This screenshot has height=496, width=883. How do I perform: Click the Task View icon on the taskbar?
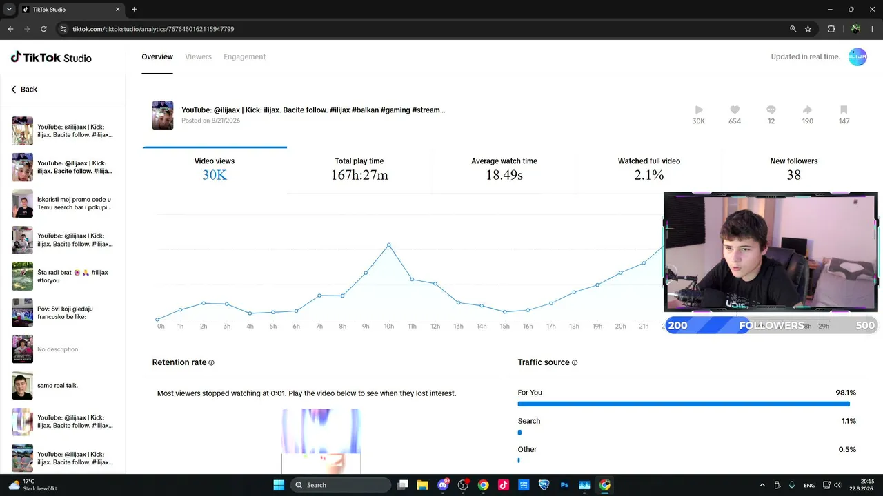(402, 485)
